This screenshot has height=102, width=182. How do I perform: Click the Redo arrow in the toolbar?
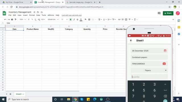point(9,20)
